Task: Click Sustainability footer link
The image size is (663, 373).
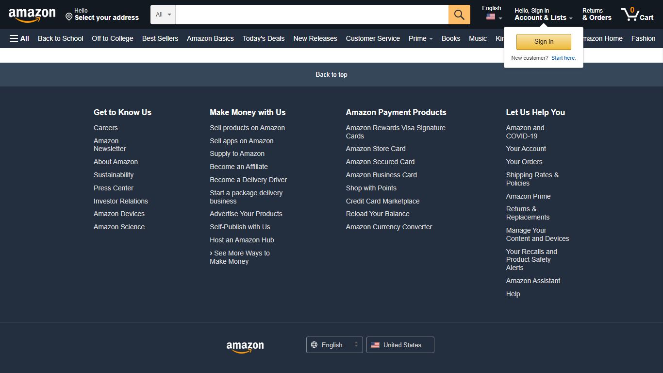Action: click(x=114, y=175)
